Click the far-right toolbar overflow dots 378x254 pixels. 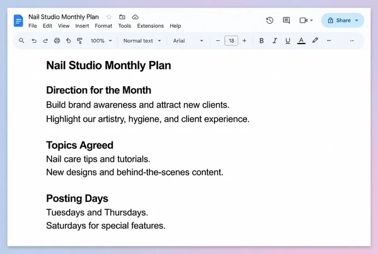(x=352, y=41)
